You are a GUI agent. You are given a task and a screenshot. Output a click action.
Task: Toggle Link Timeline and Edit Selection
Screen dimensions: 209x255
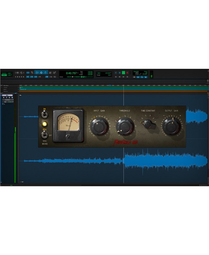[32, 77]
